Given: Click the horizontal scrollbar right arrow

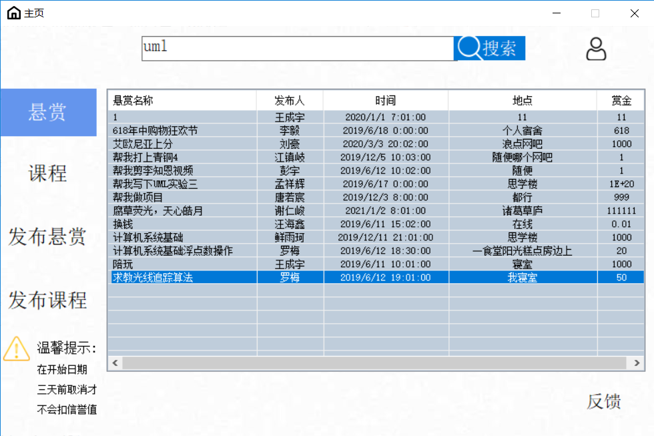Looking at the screenshot, I should click(x=637, y=363).
